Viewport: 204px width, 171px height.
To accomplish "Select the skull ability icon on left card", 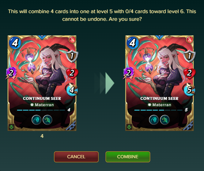I will click(37, 120).
